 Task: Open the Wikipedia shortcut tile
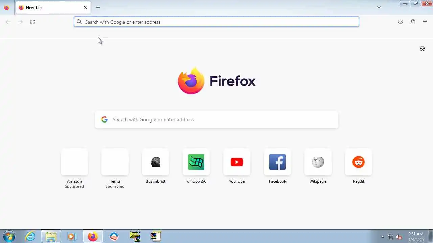coord(318,162)
